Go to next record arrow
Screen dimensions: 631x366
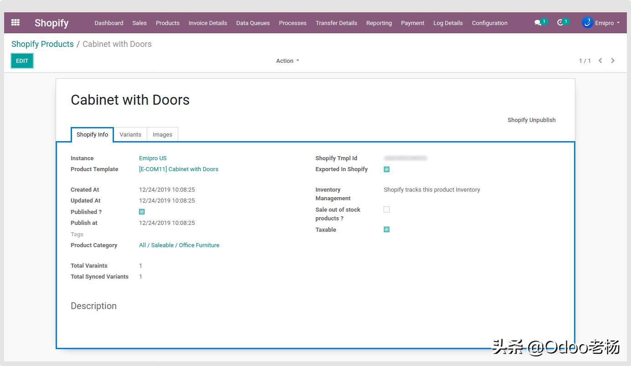click(x=613, y=61)
